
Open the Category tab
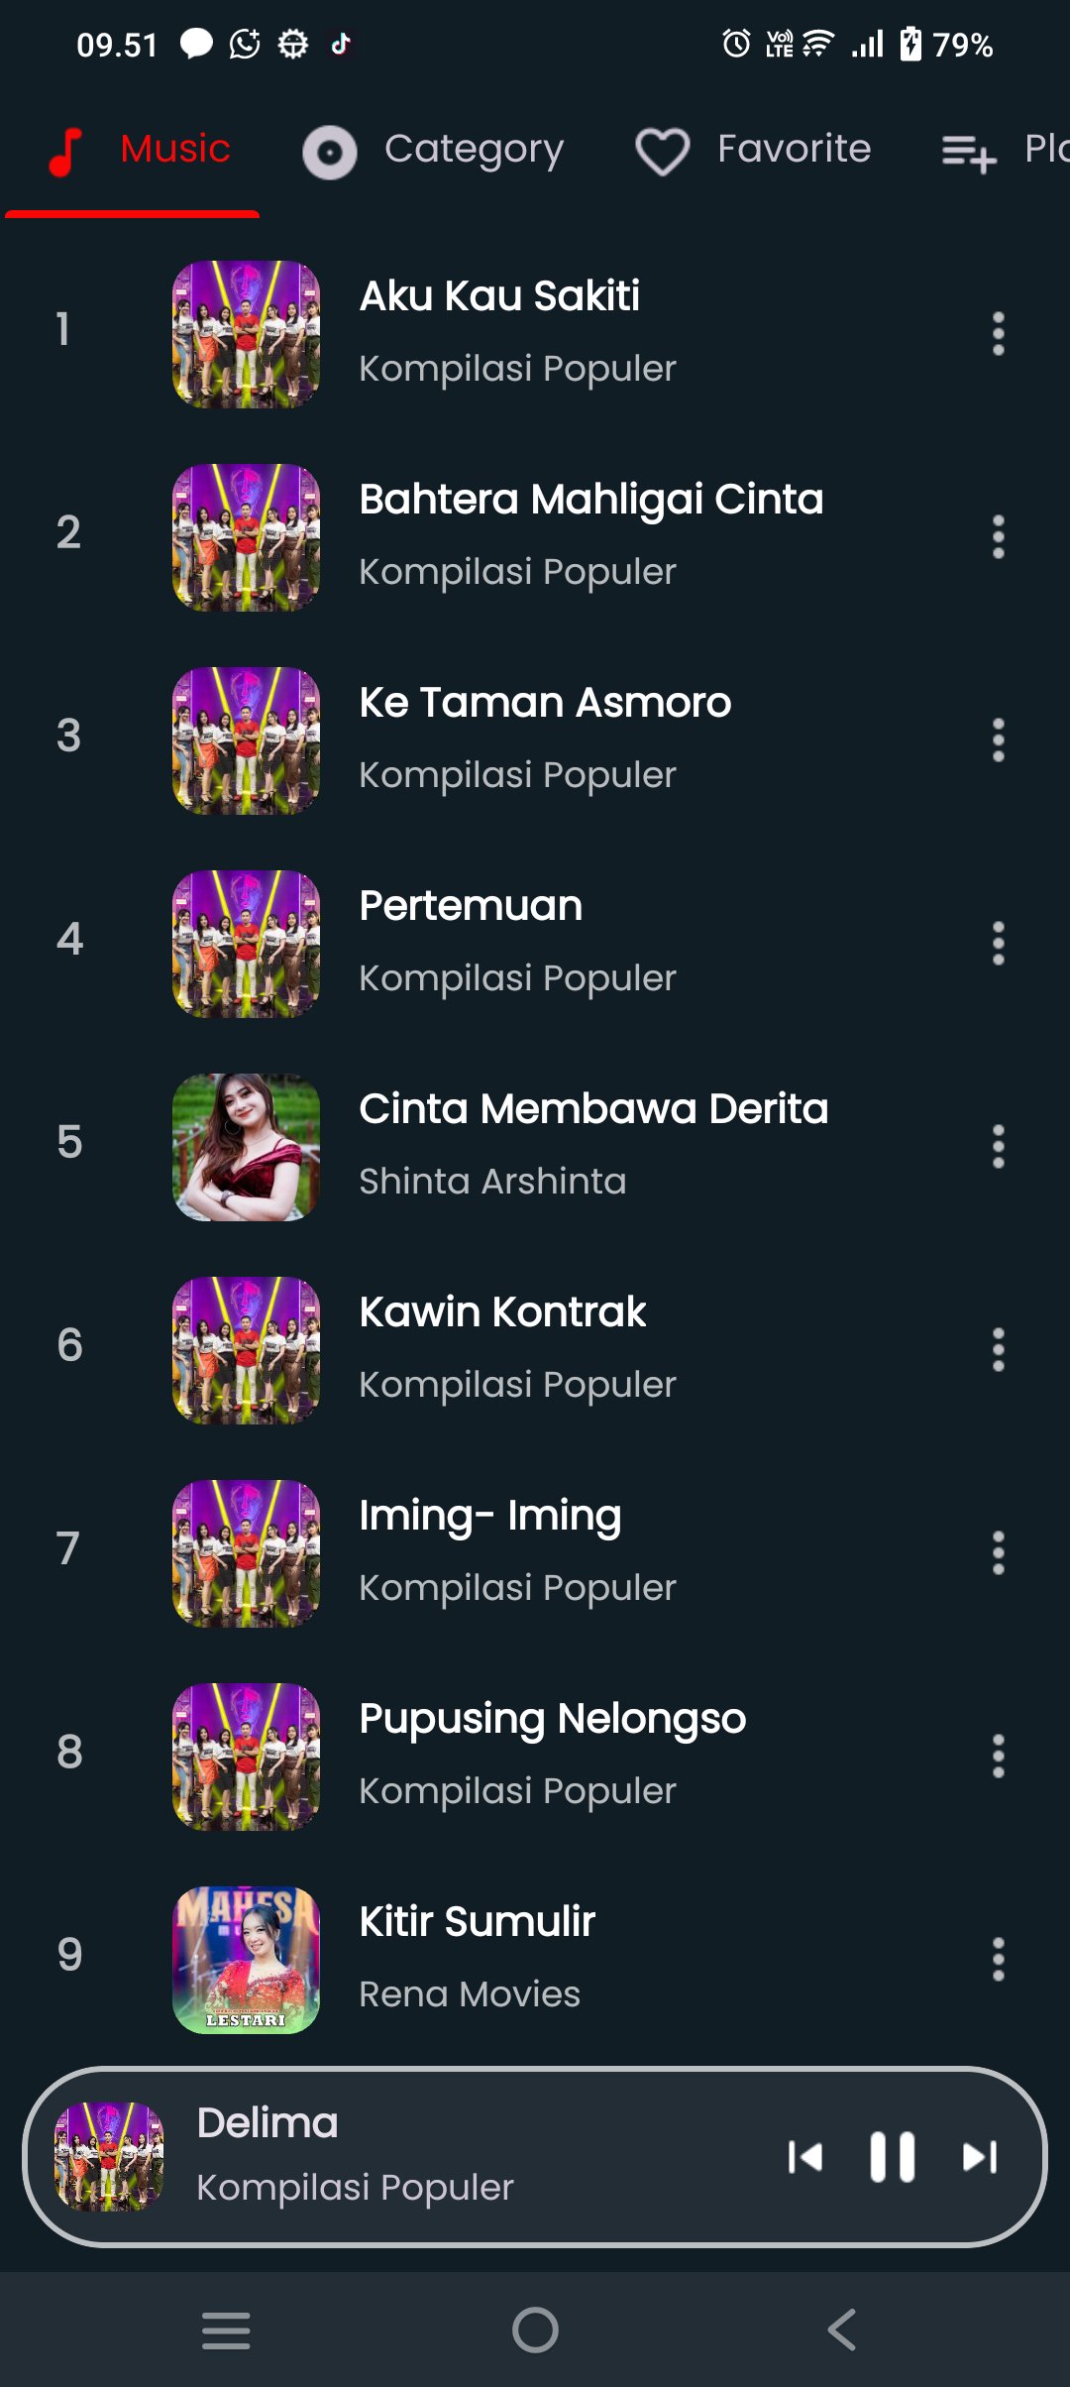434,151
